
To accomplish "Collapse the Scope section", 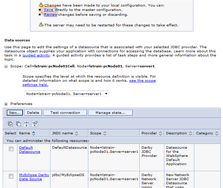I will 6,66.
